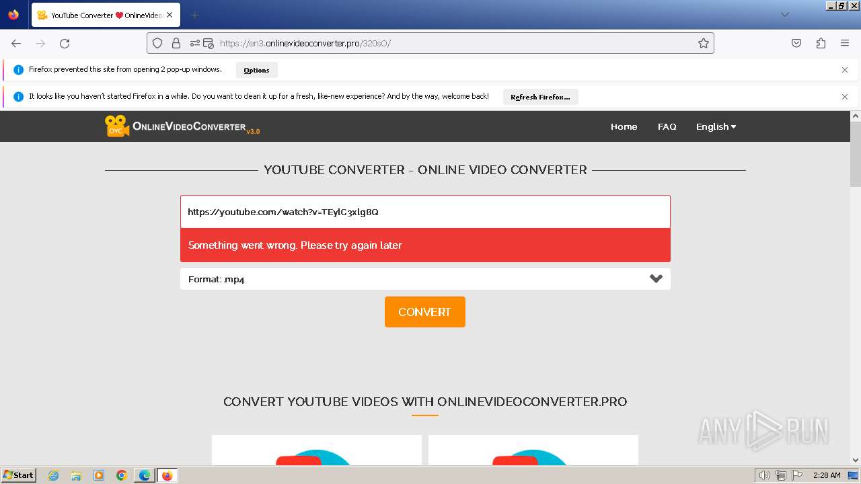Click the Action Center flag icon
This screenshot has width=861, height=484.
point(797,475)
